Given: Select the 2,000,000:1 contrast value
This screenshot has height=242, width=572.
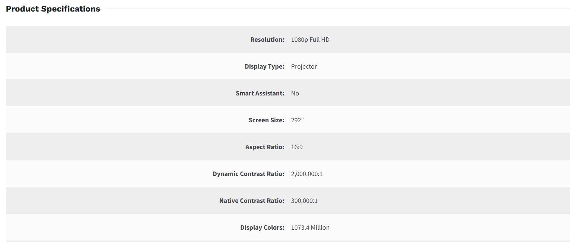Looking at the screenshot, I should pos(307,174).
